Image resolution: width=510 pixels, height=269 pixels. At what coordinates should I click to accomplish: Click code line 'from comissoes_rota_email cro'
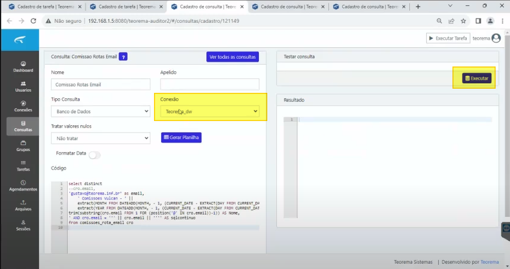tap(101, 223)
